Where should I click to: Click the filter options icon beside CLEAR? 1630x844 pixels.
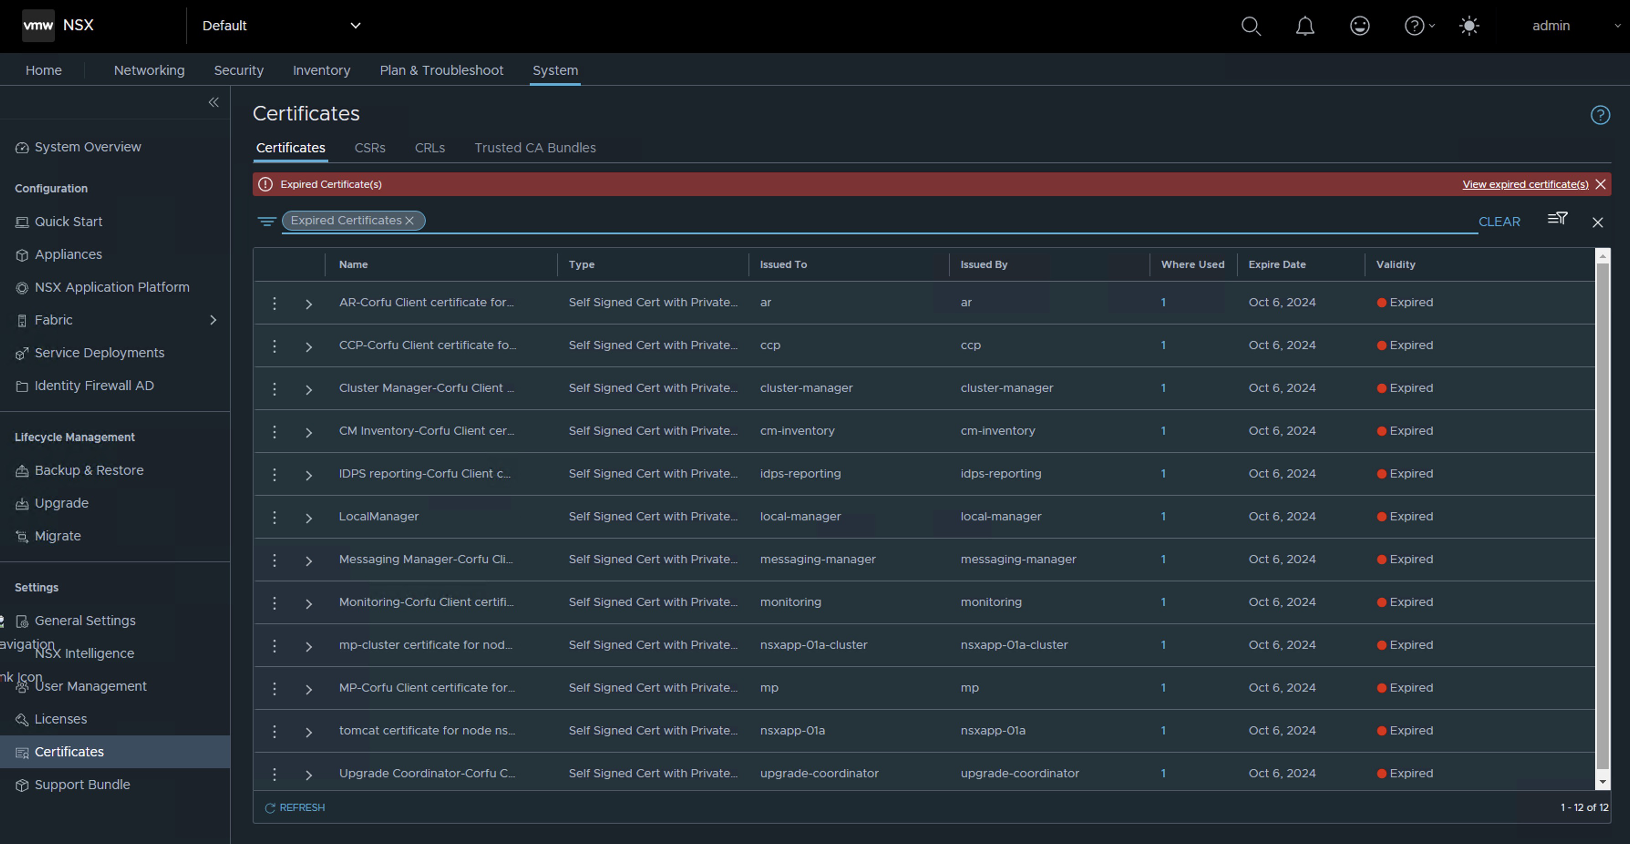[x=1557, y=219]
